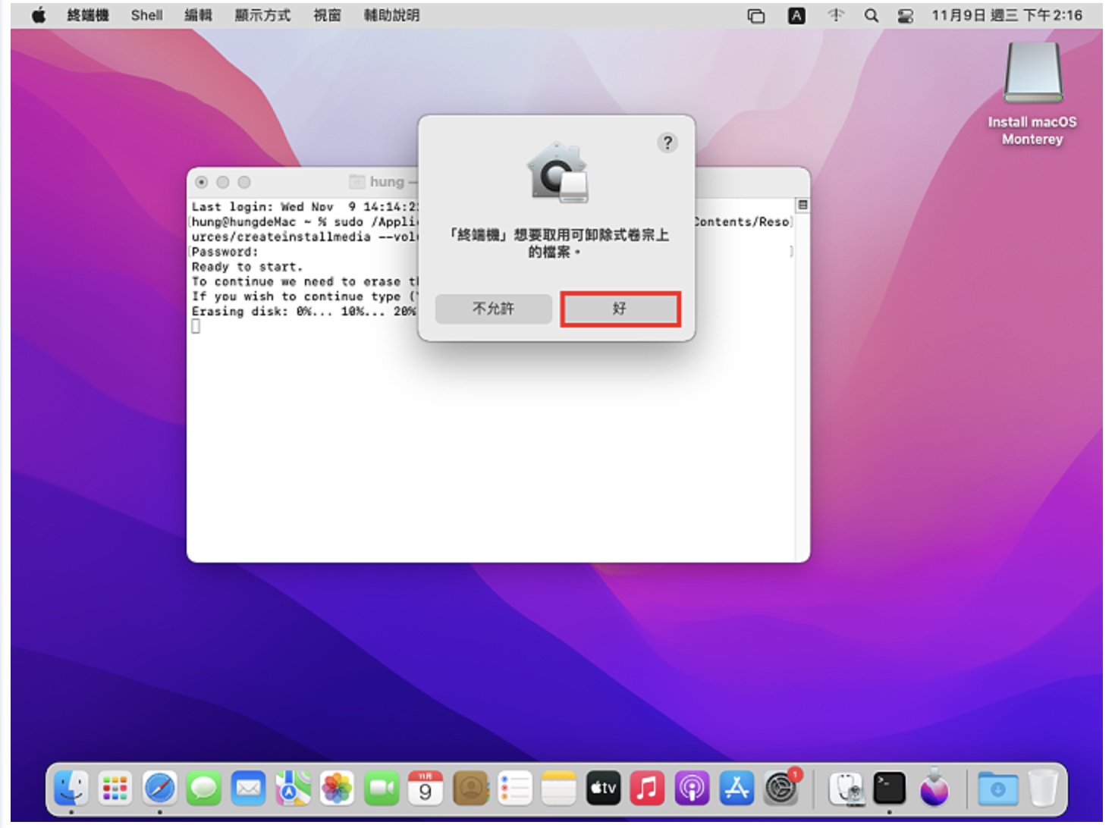Open Finder from the Dock

[71, 789]
